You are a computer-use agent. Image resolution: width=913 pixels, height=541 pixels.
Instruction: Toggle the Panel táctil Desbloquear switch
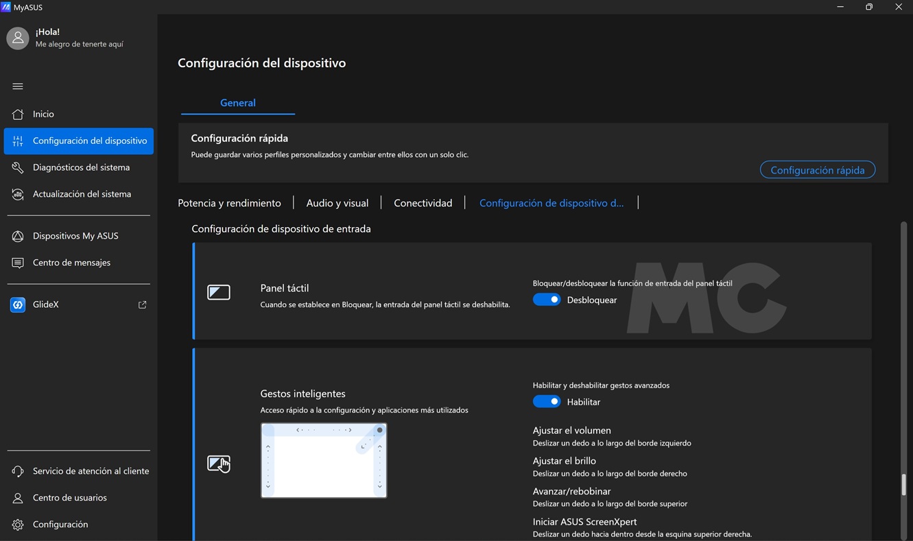coord(547,300)
